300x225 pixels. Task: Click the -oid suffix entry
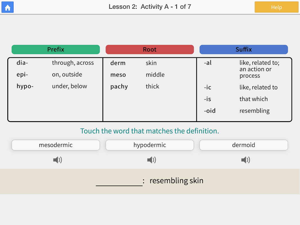point(210,111)
